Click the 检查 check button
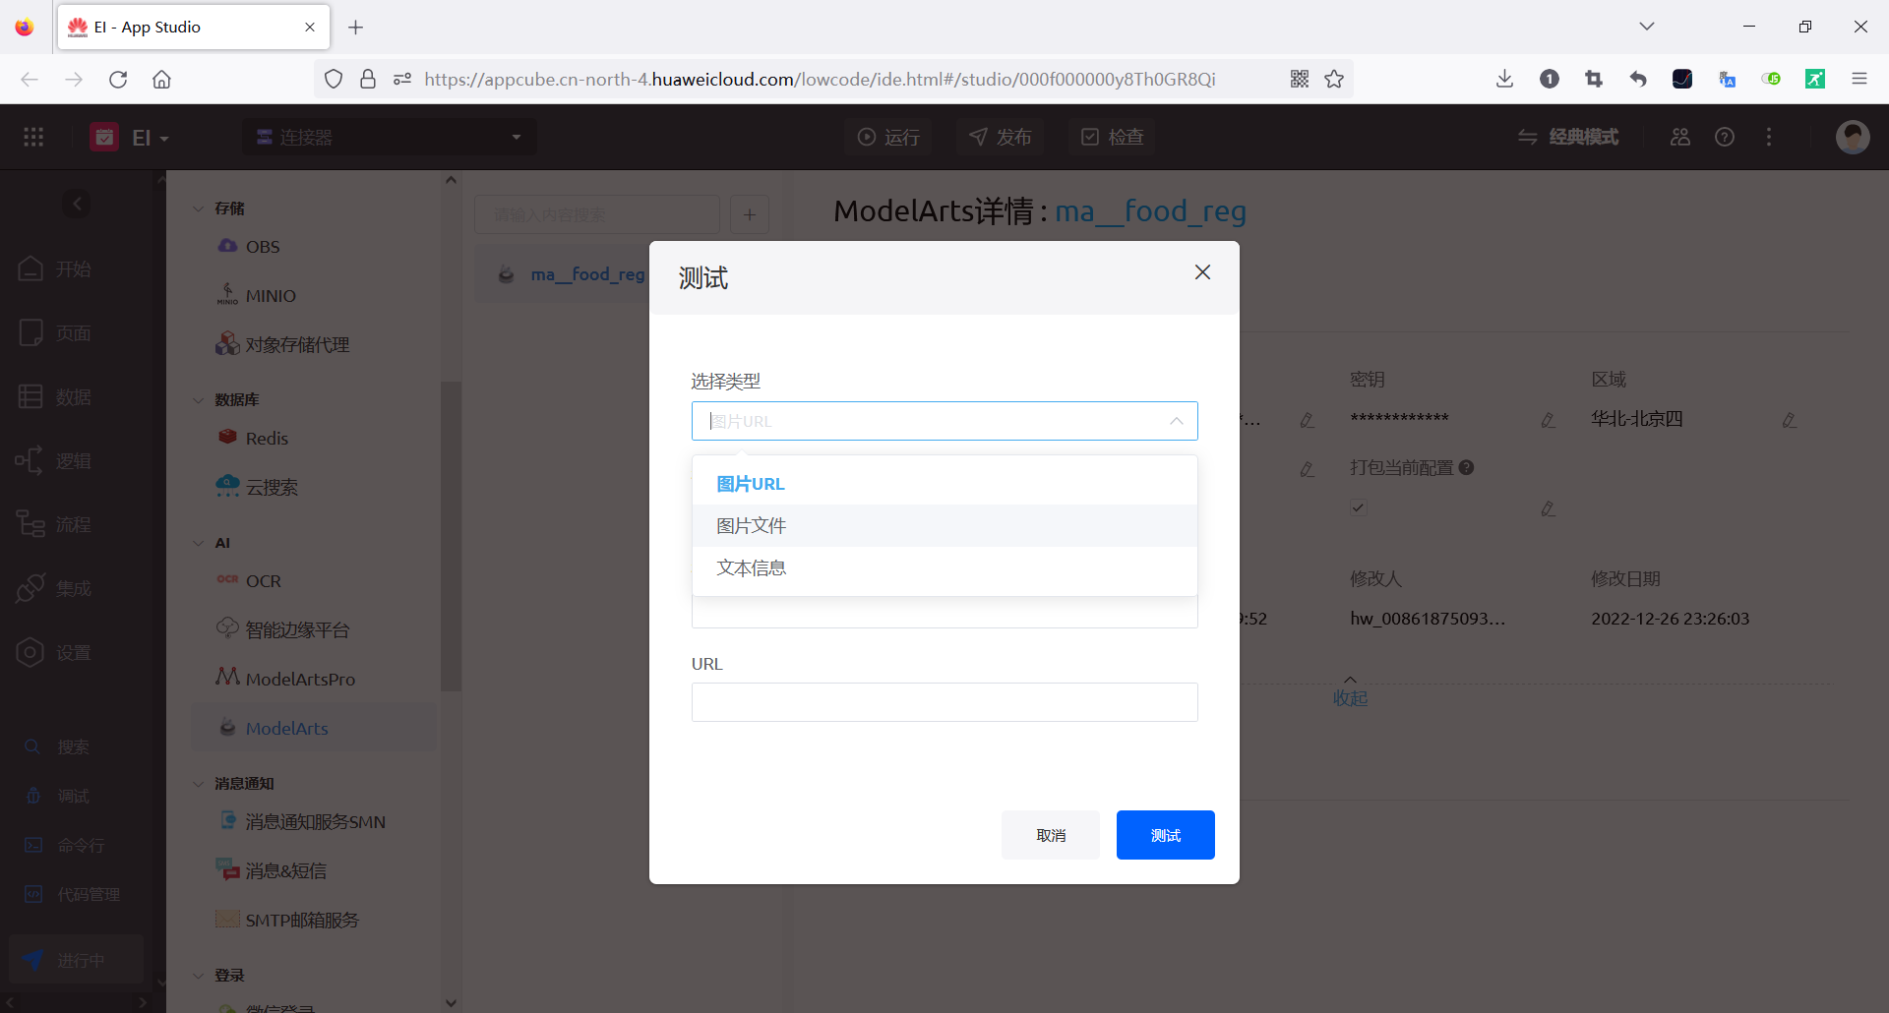The width and height of the screenshot is (1889, 1013). pyautogui.click(x=1113, y=137)
